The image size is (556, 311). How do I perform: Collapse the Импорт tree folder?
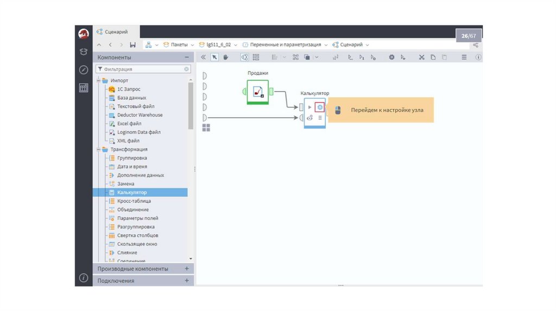[98, 80]
